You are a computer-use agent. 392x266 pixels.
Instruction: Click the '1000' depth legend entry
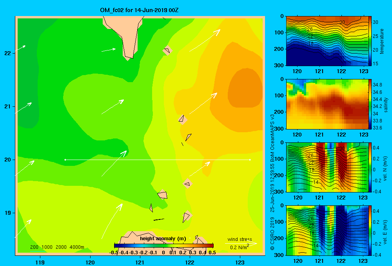click(47, 247)
